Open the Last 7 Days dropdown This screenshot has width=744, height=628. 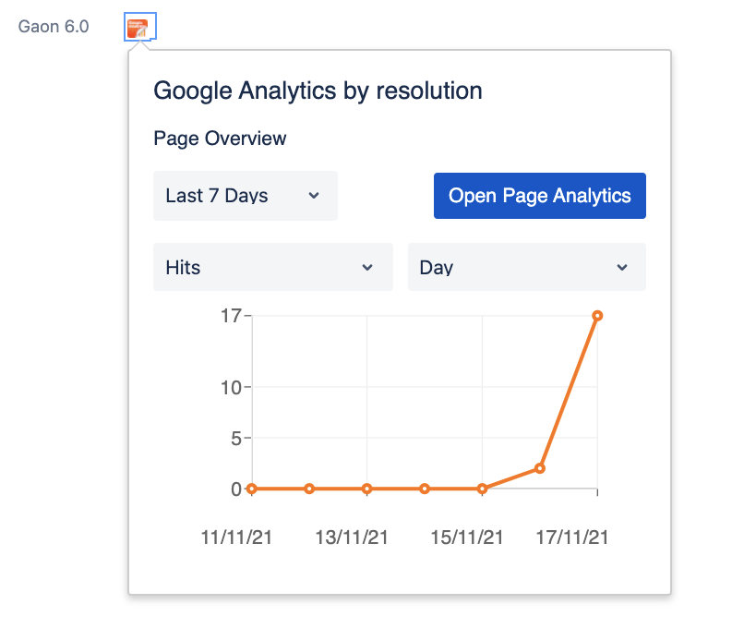[246, 196]
